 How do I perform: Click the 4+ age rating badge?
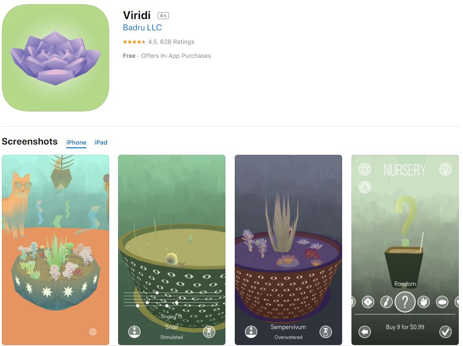coord(163,16)
